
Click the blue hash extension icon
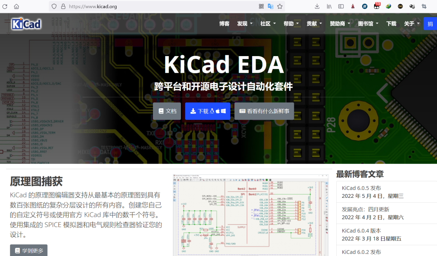point(365,6)
